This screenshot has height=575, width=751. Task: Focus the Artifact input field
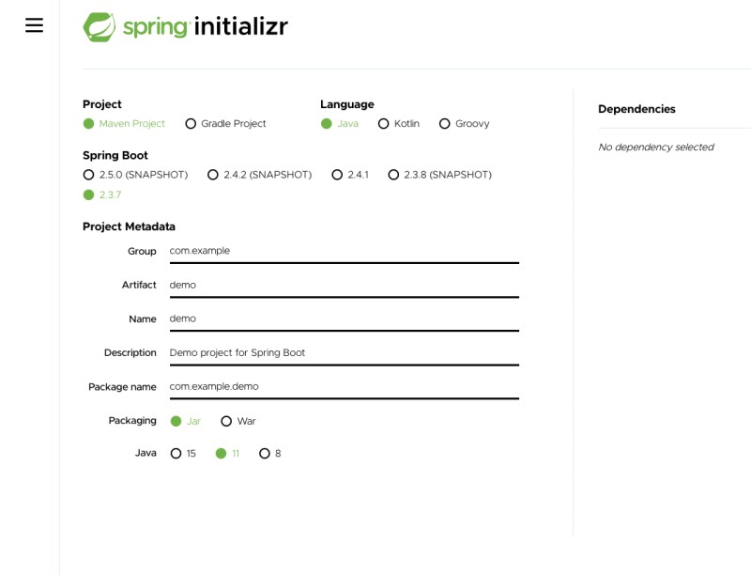[344, 286]
